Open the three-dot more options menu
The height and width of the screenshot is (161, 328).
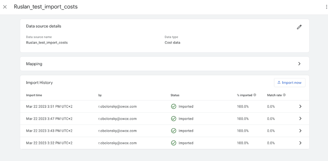pos(326,7)
